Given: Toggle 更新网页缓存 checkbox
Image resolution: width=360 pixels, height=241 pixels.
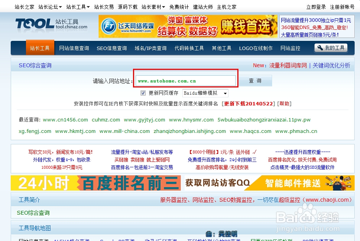Looking at the screenshot, I should 143,93.
